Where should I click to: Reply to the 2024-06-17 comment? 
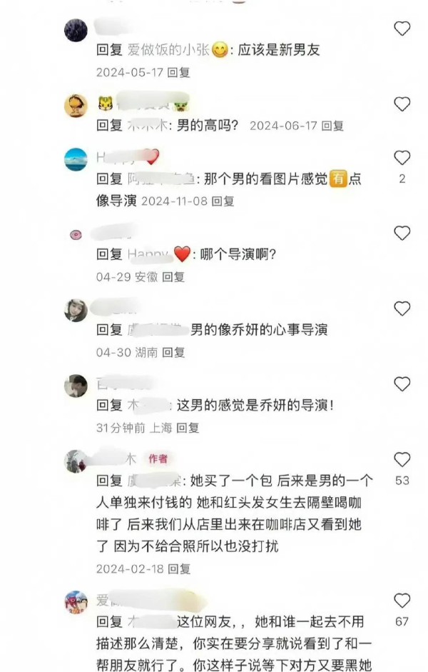coord(332,126)
